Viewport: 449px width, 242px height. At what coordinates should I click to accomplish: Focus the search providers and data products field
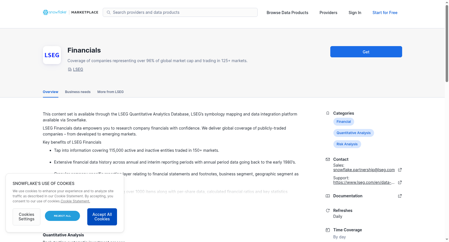coord(180,12)
